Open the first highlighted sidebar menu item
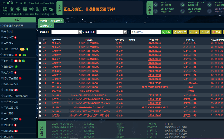This screenshot has height=139, width=224. [18, 26]
